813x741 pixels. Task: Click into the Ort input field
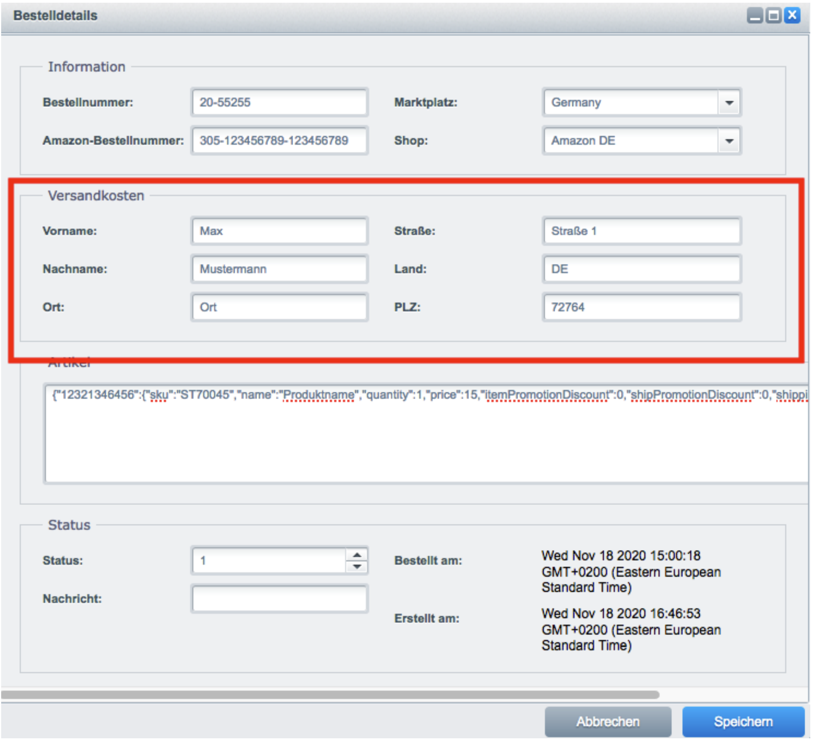click(279, 307)
